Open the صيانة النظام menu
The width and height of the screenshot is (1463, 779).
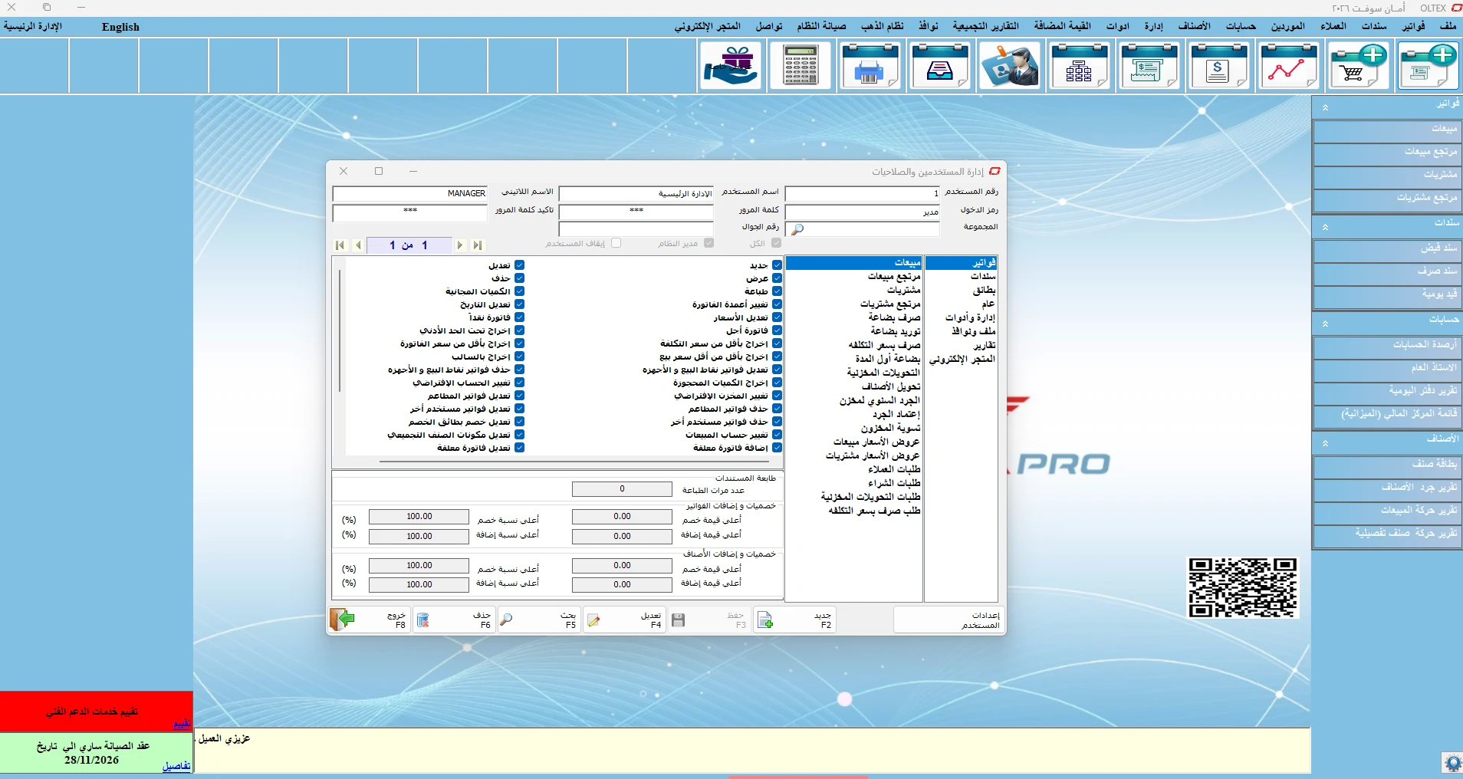(x=821, y=26)
